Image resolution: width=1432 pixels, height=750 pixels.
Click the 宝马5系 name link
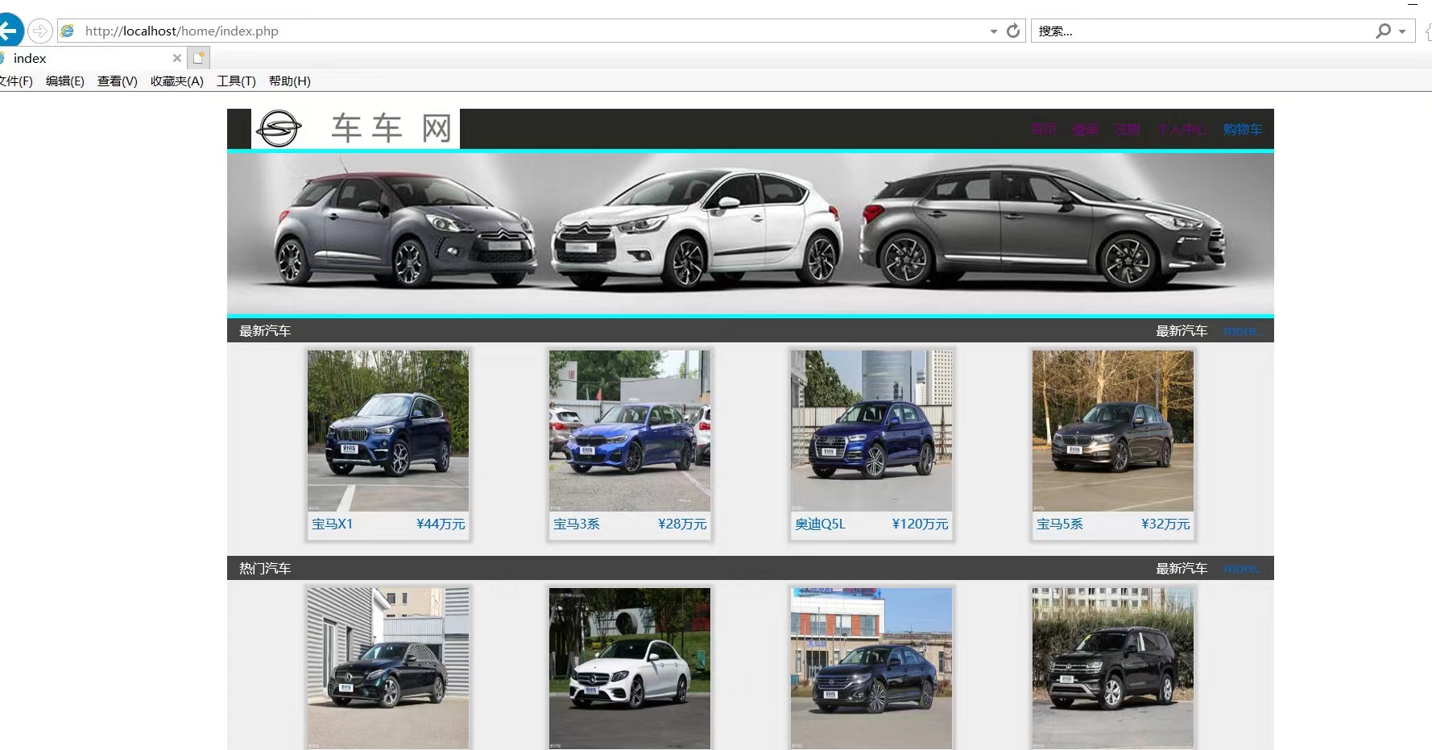coord(1060,524)
